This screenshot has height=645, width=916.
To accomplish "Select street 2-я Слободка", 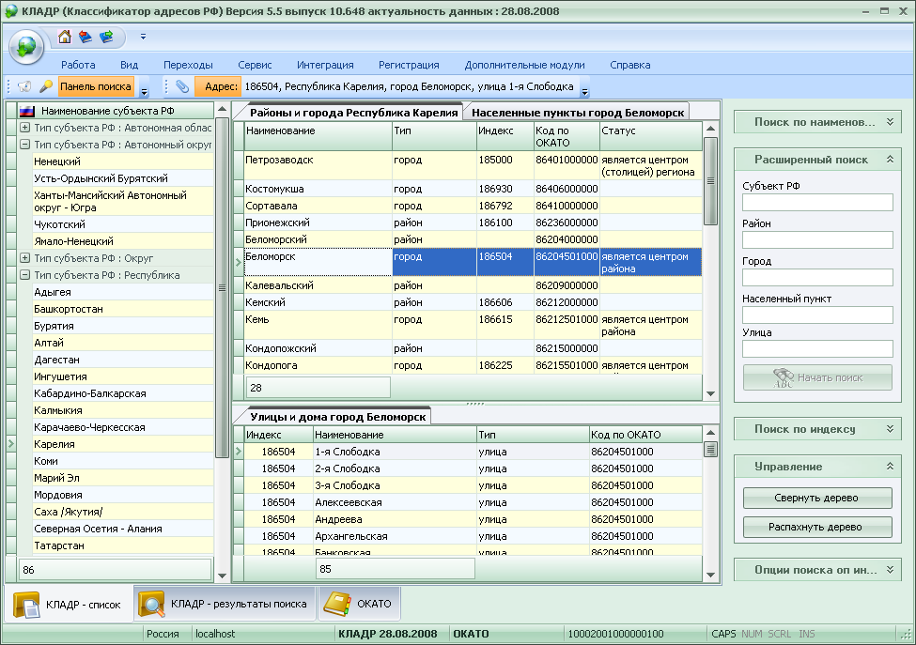I will point(473,468).
